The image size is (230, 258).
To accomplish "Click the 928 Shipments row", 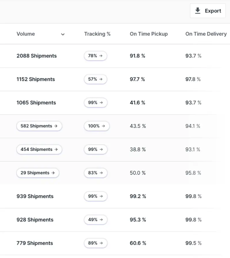I will coord(35,220).
